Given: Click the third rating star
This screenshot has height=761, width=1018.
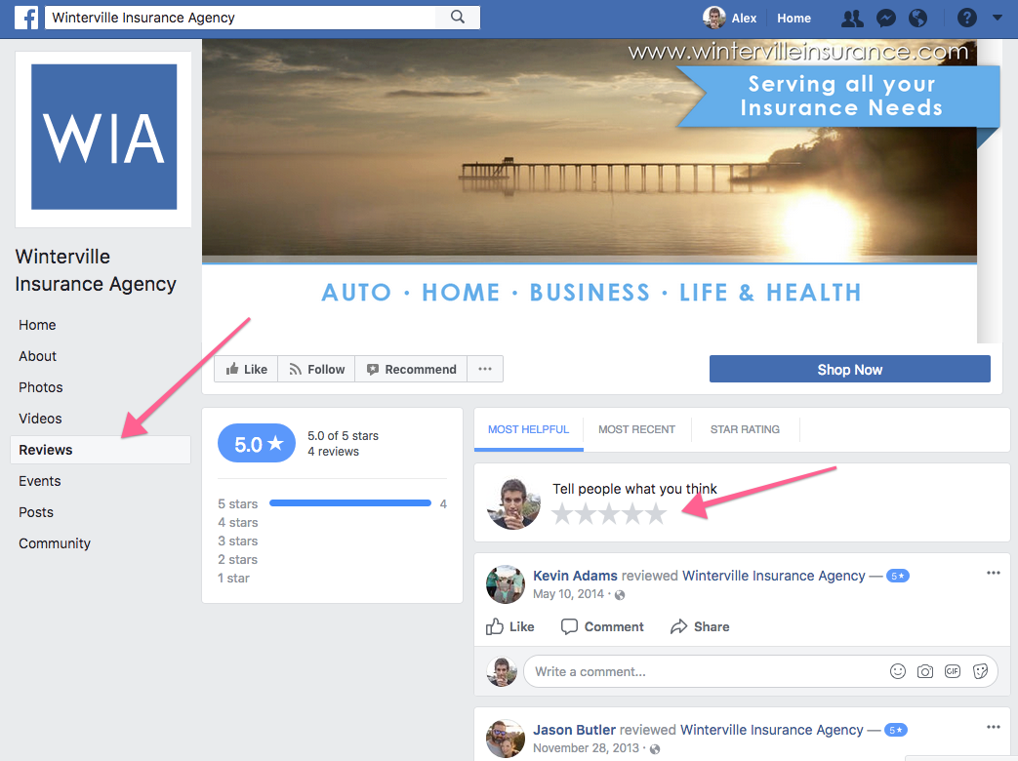Looking at the screenshot, I should point(609,514).
